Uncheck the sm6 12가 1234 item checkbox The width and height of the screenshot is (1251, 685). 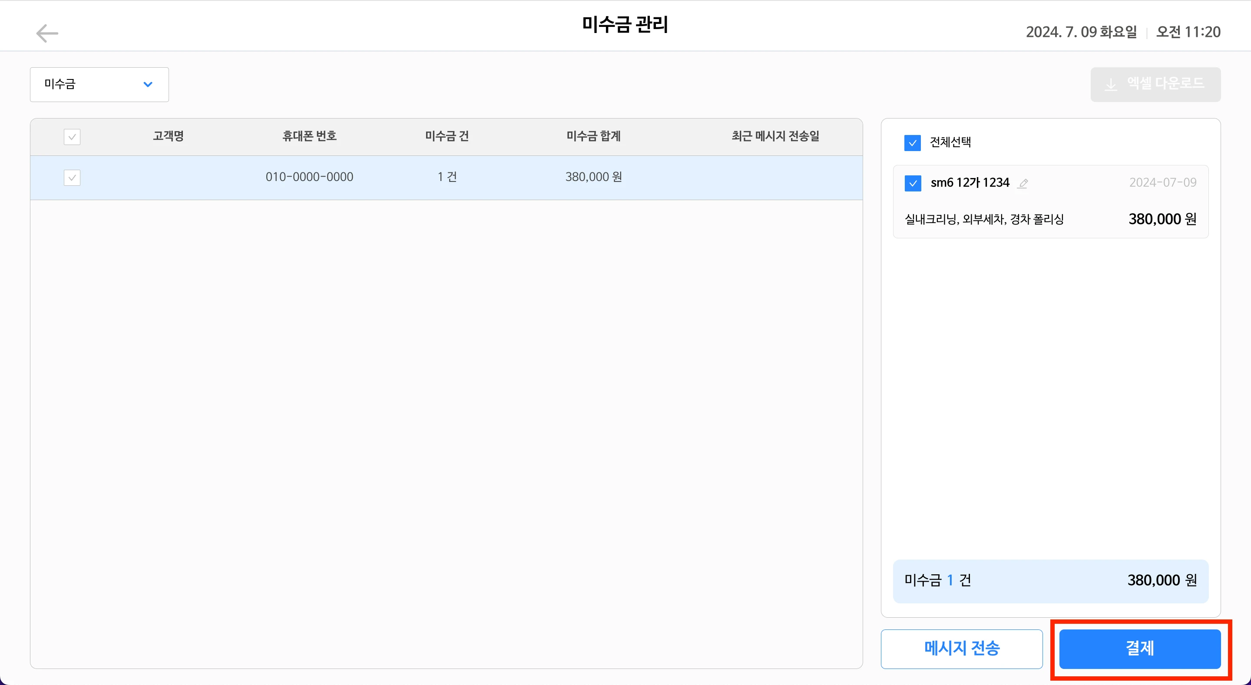[913, 184]
